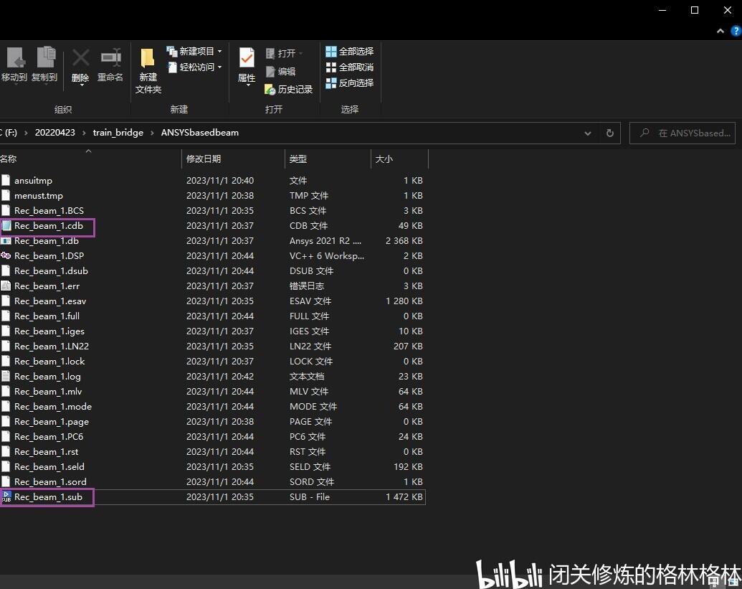Click Invert selection (反向选择)
This screenshot has width=742, height=589.
point(350,83)
